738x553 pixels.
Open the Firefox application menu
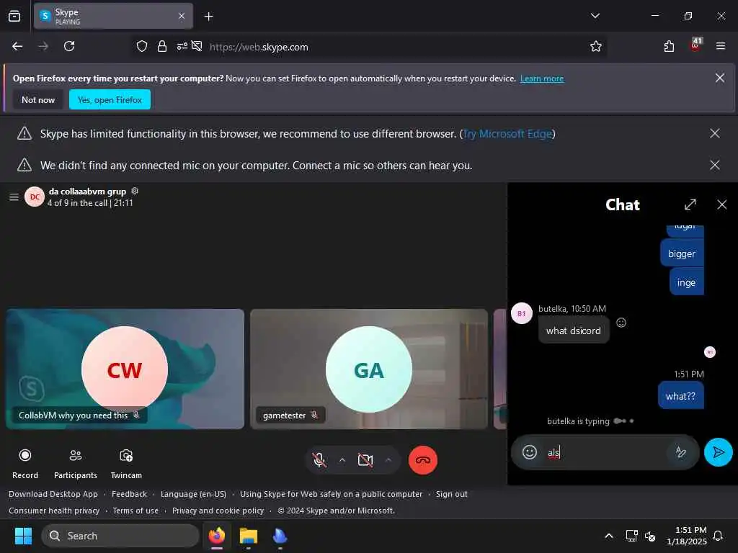[x=721, y=47]
